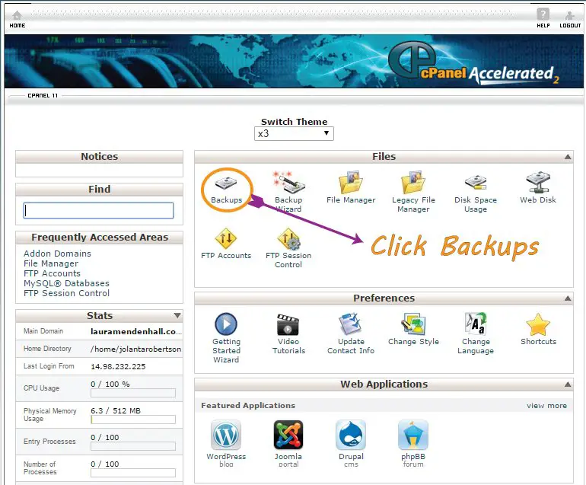Go to Home via house icon

(x=17, y=15)
